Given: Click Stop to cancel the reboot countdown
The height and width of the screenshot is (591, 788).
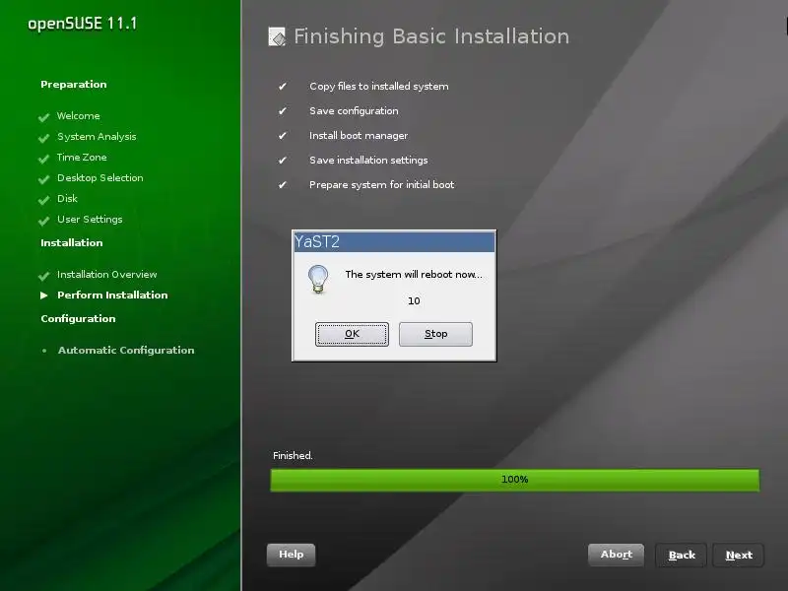Looking at the screenshot, I should tap(435, 334).
